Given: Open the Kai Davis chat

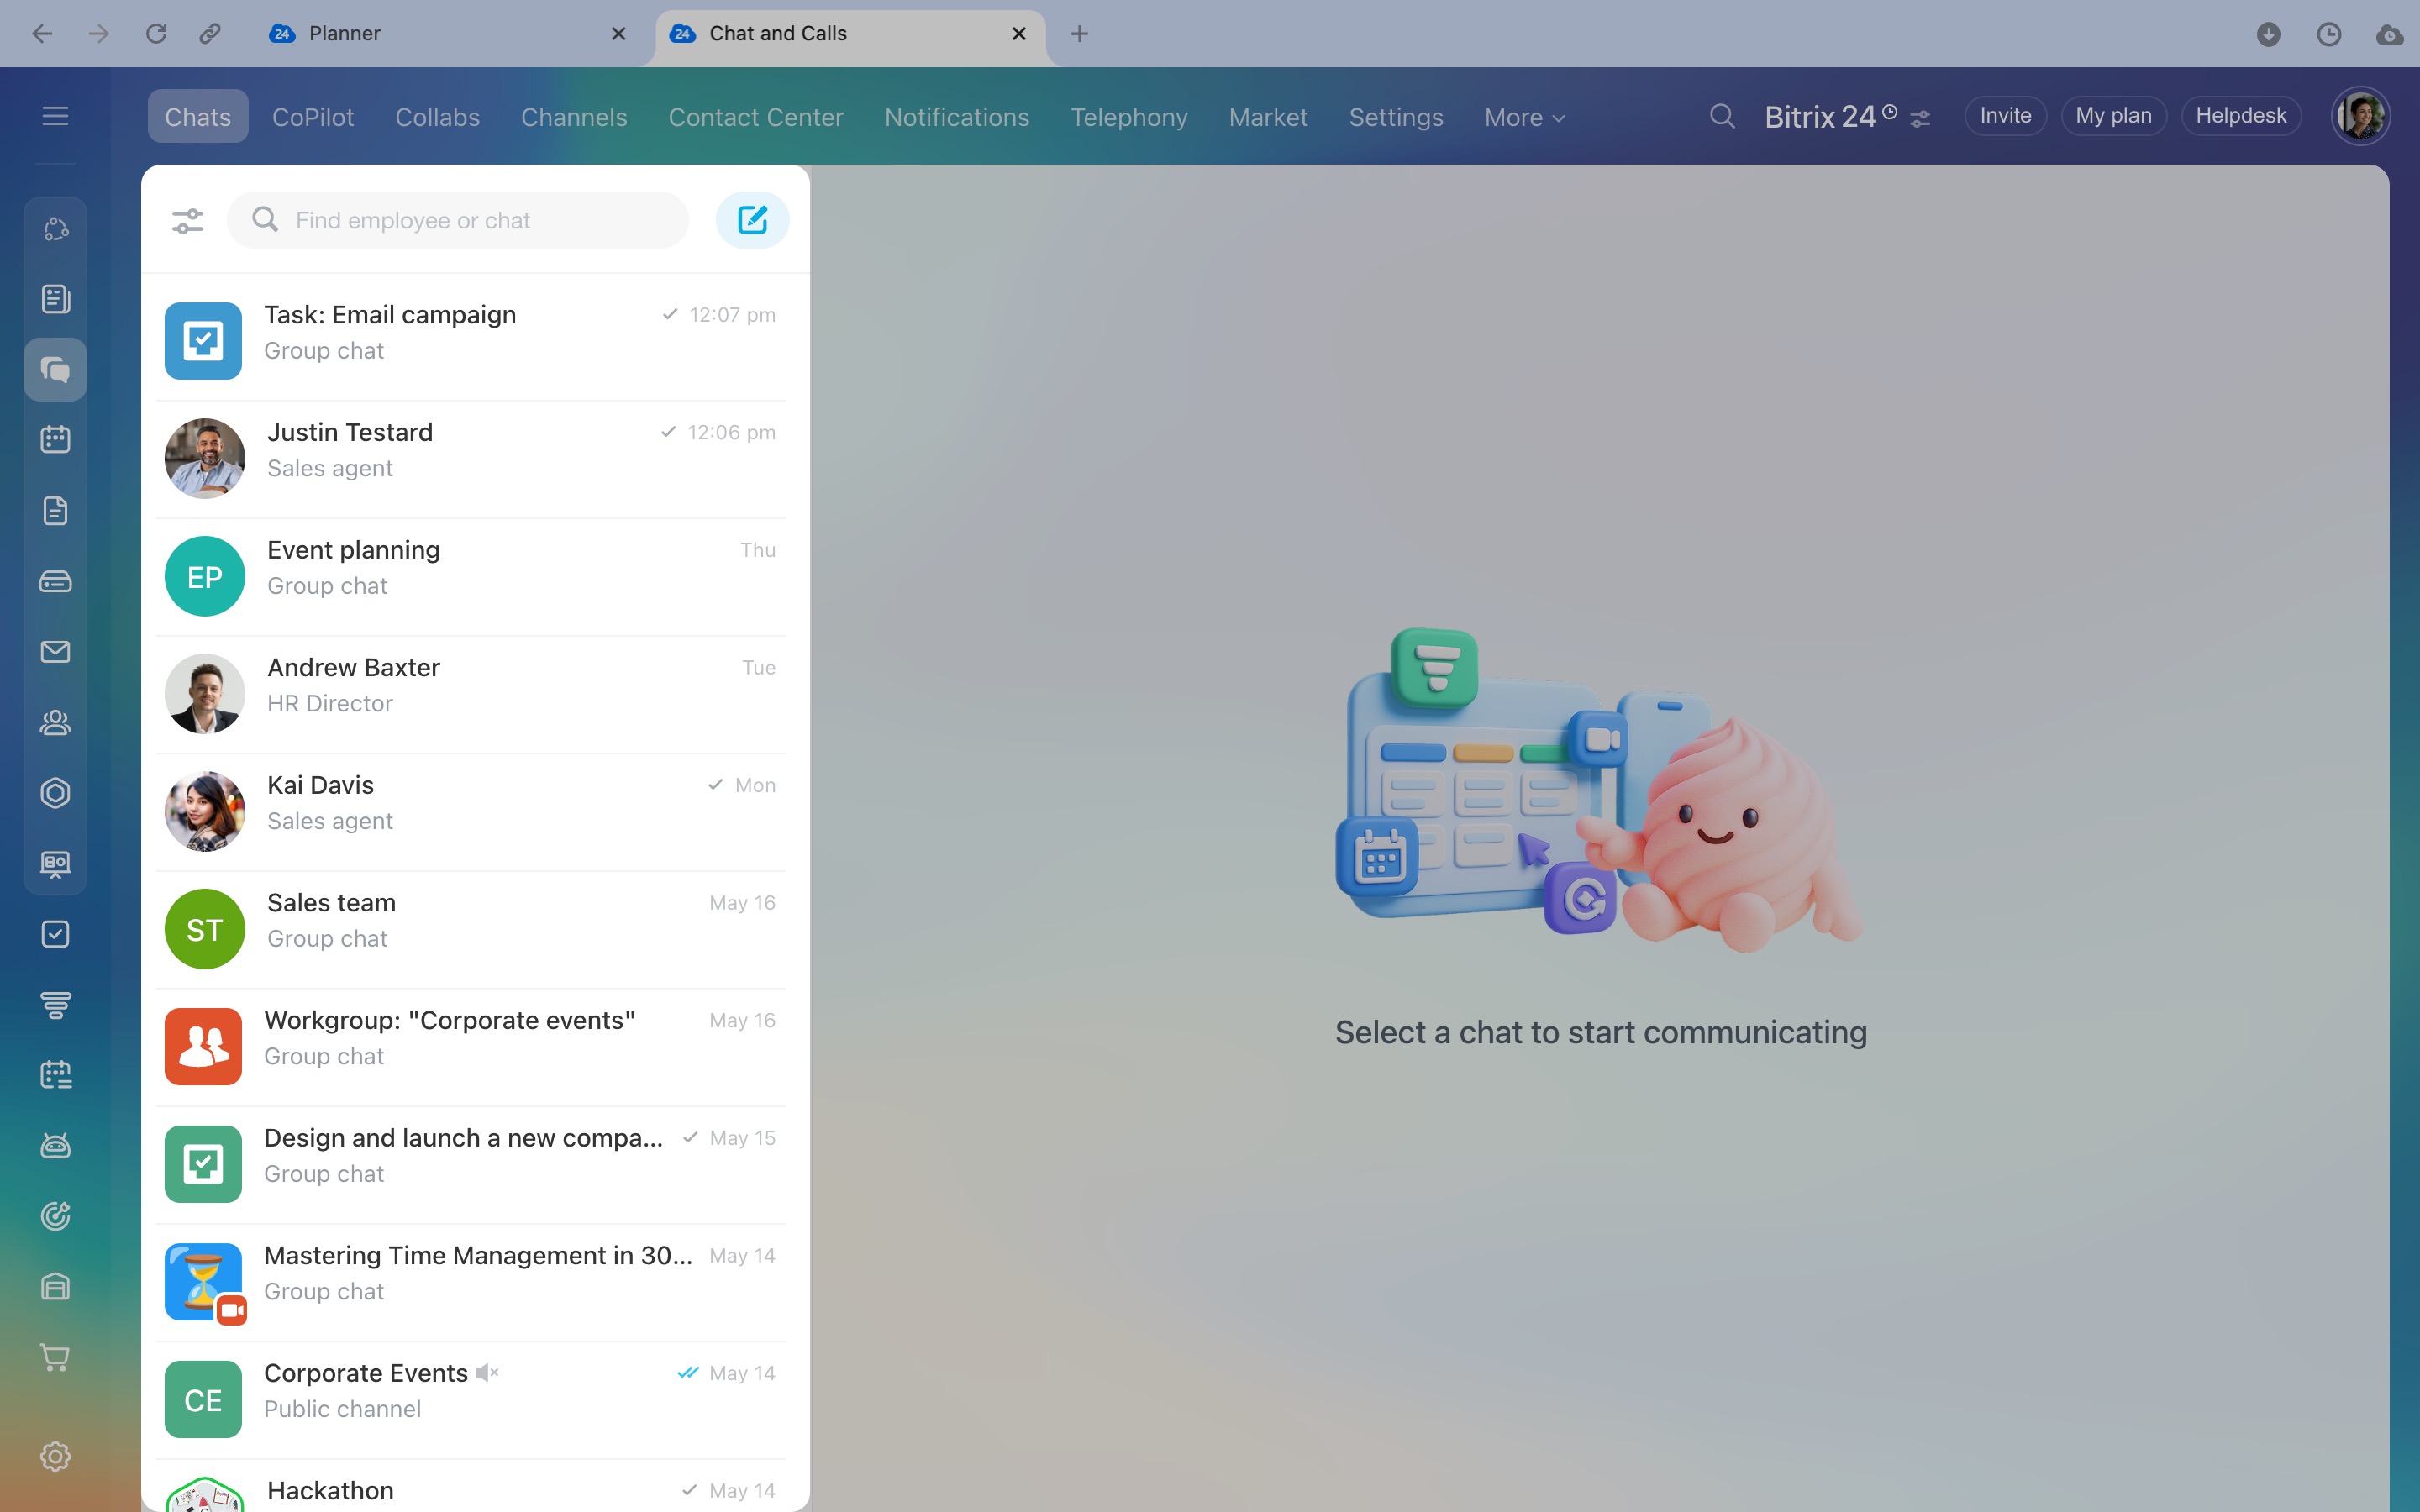Looking at the screenshot, I should point(471,812).
